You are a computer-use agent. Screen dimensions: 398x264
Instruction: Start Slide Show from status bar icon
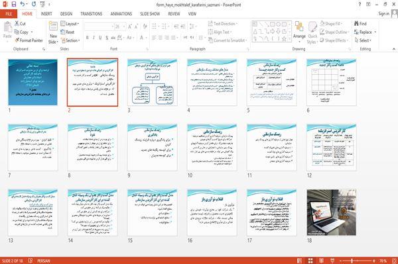332,261
